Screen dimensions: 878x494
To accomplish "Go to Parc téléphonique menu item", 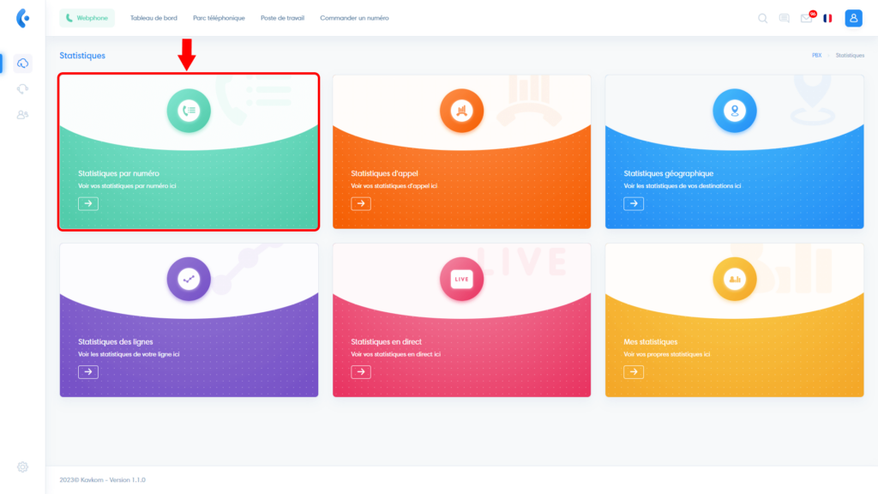I will coord(219,18).
